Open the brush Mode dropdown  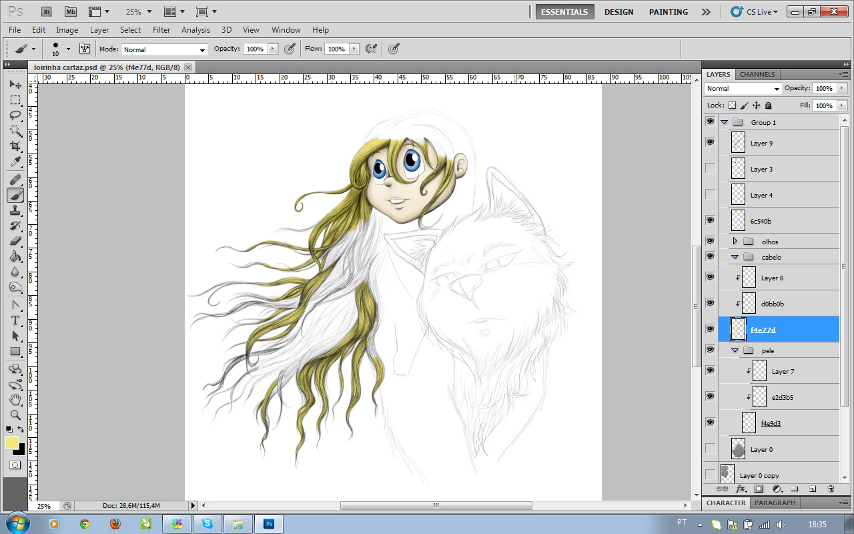[x=165, y=49]
